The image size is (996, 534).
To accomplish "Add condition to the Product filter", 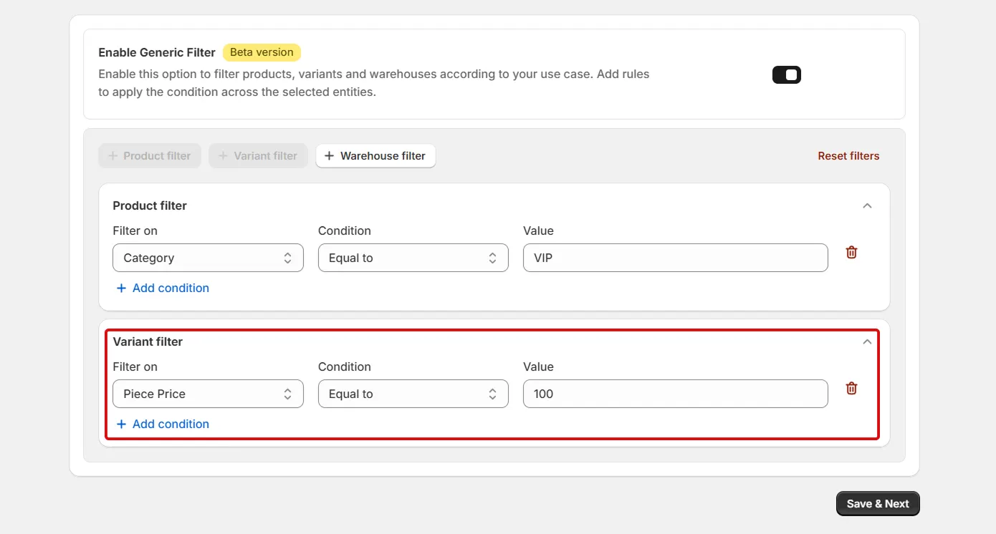I will click(x=163, y=288).
